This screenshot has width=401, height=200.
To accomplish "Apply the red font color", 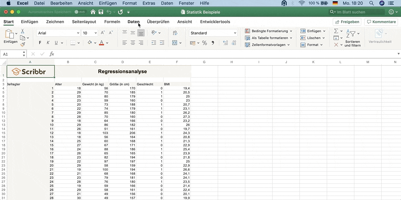I will 102,43.
